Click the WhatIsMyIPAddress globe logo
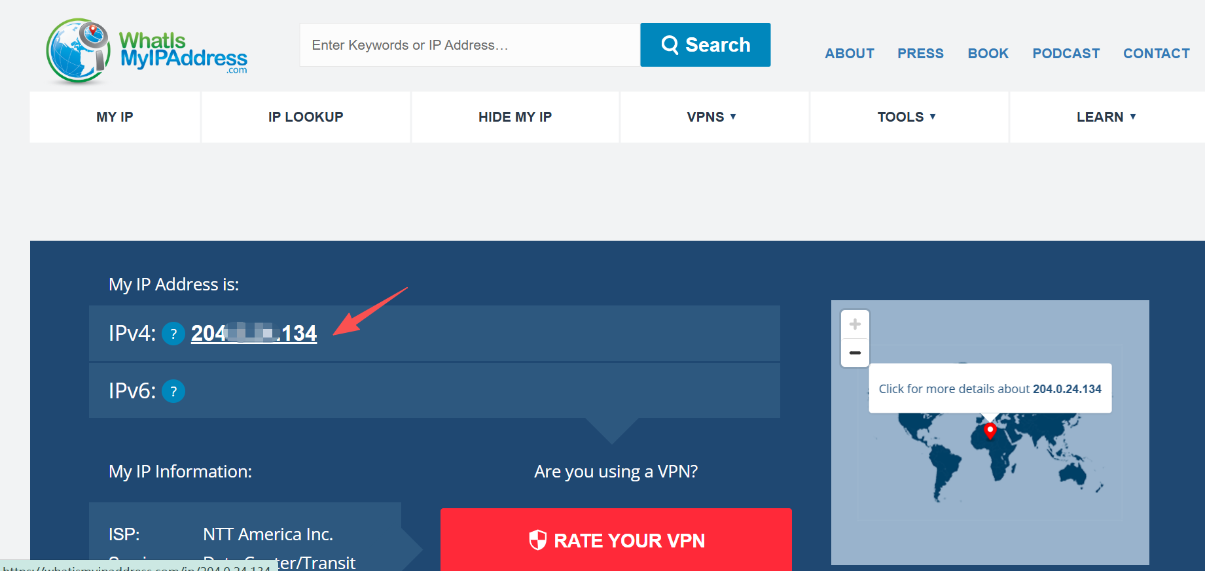1205x571 pixels. click(147, 52)
